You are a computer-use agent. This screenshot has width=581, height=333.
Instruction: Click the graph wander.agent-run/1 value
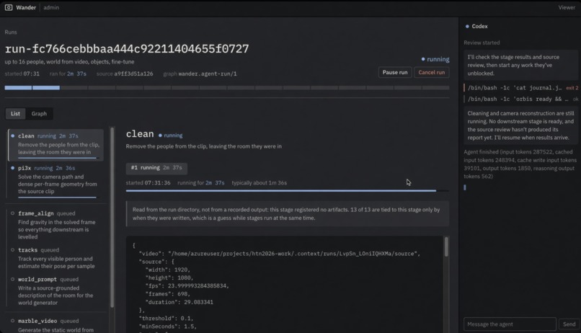(x=208, y=74)
